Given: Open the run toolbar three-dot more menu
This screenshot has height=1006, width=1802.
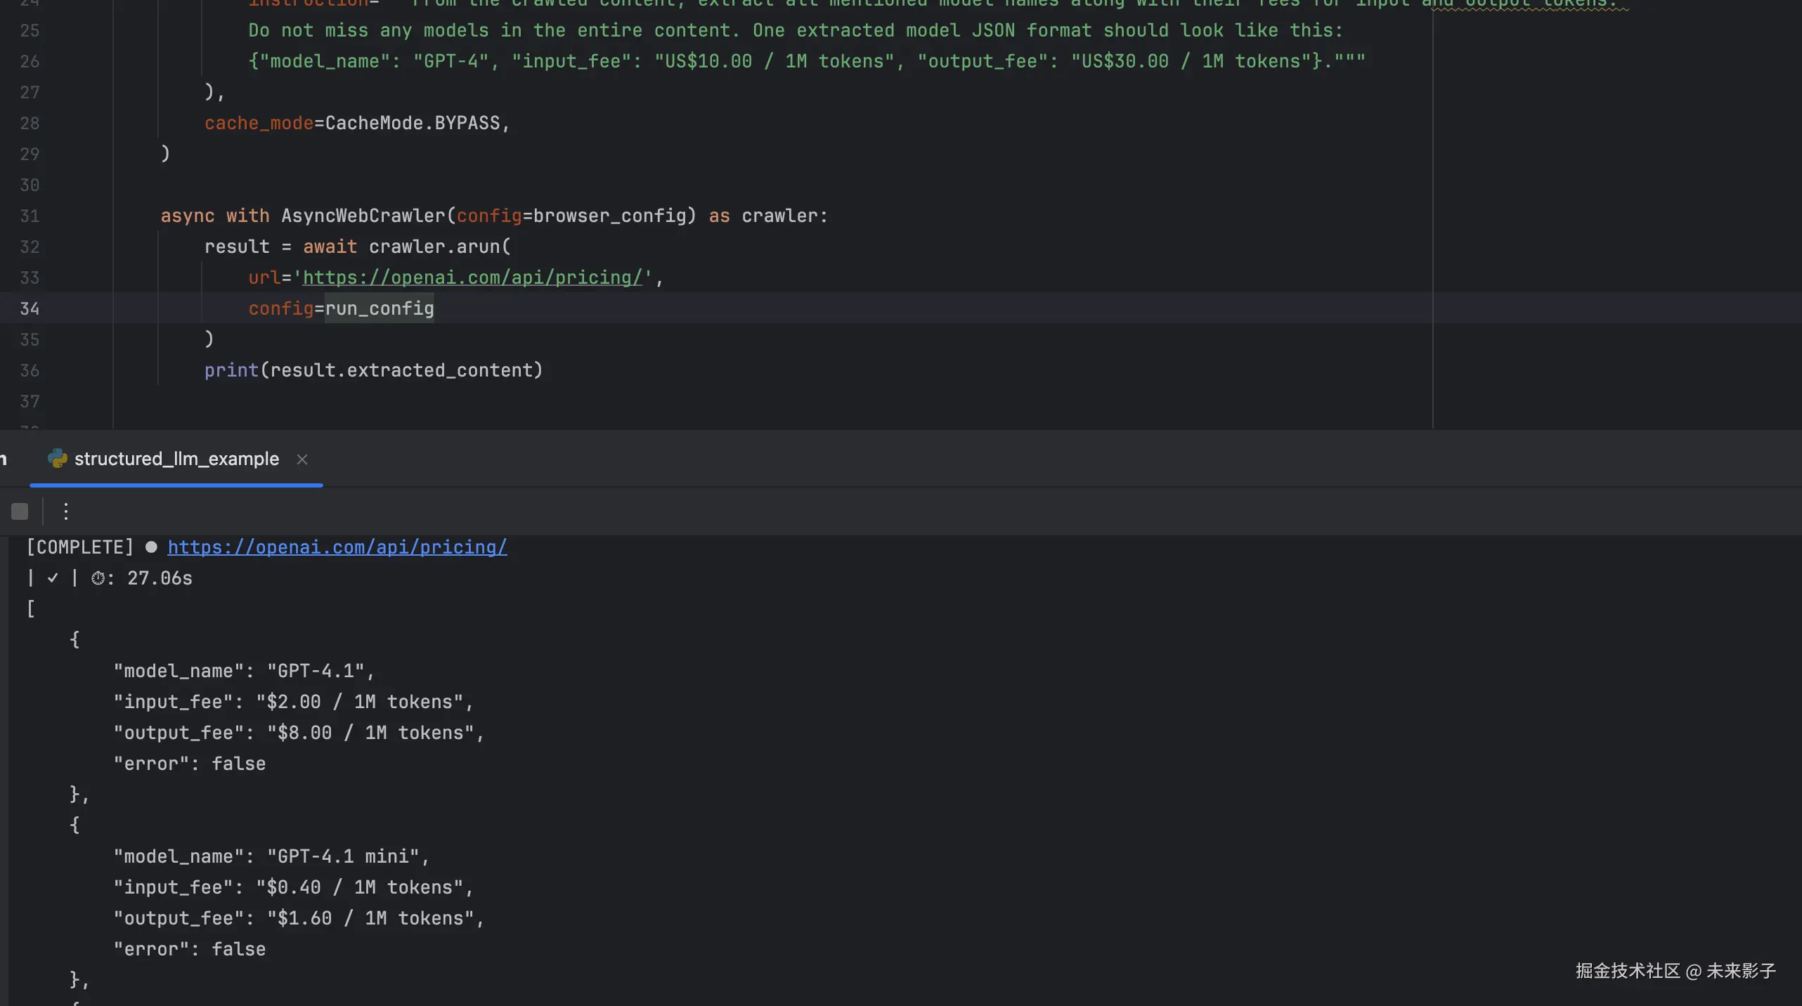Looking at the screenshot, I should point(66,511).
